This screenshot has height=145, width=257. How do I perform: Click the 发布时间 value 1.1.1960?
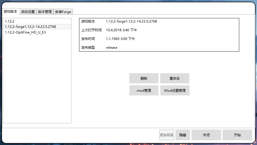120,39
